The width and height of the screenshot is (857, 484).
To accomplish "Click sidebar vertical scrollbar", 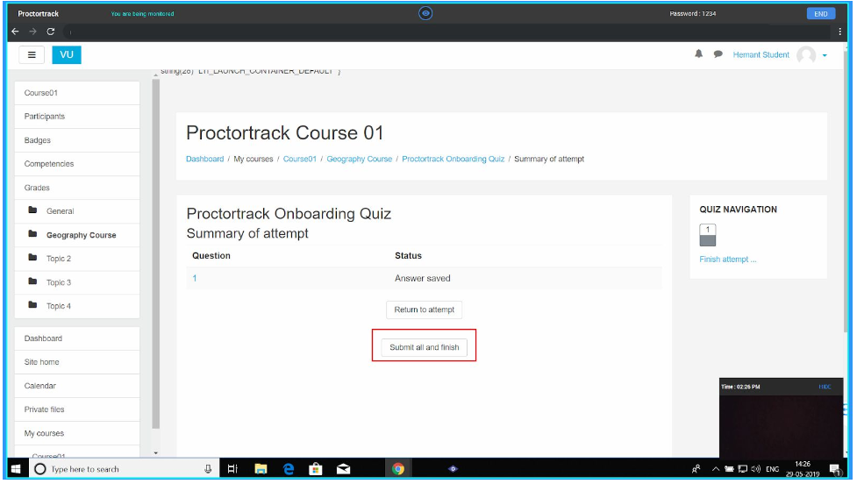I will click(156, 254).
